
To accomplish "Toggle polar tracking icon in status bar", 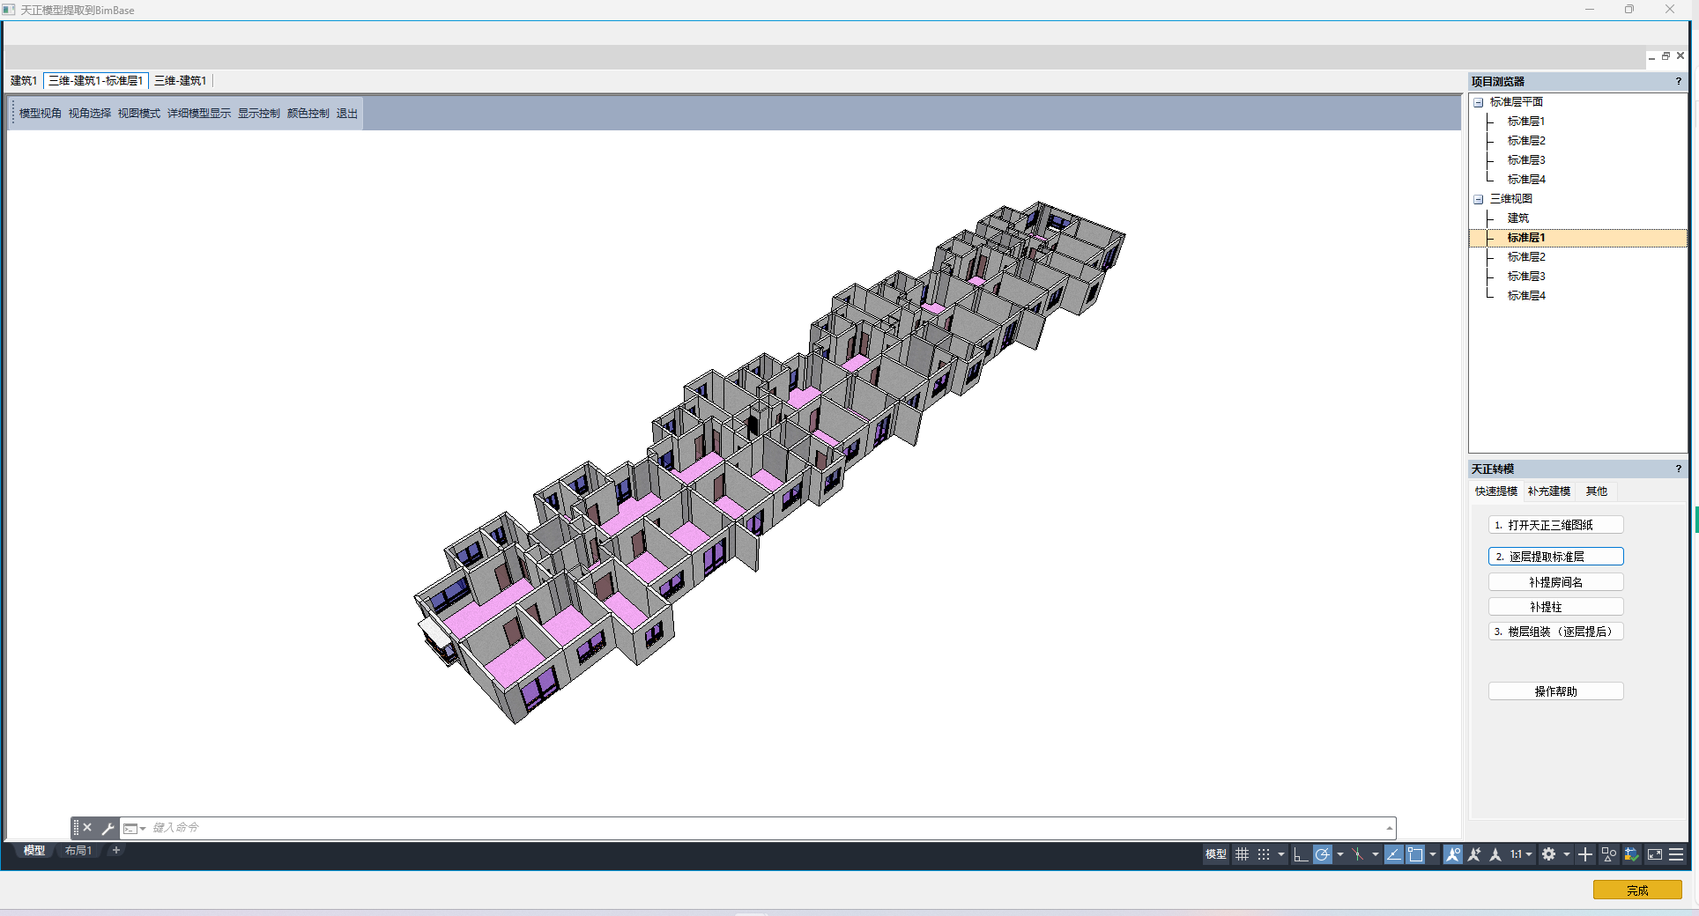I will pyautogui.click(x=1322, y=854).
